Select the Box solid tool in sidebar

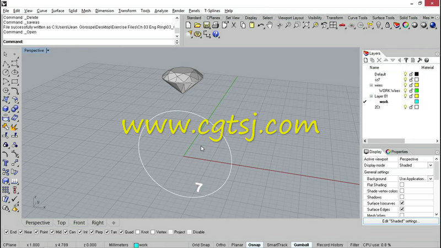[x=6, y=109]
